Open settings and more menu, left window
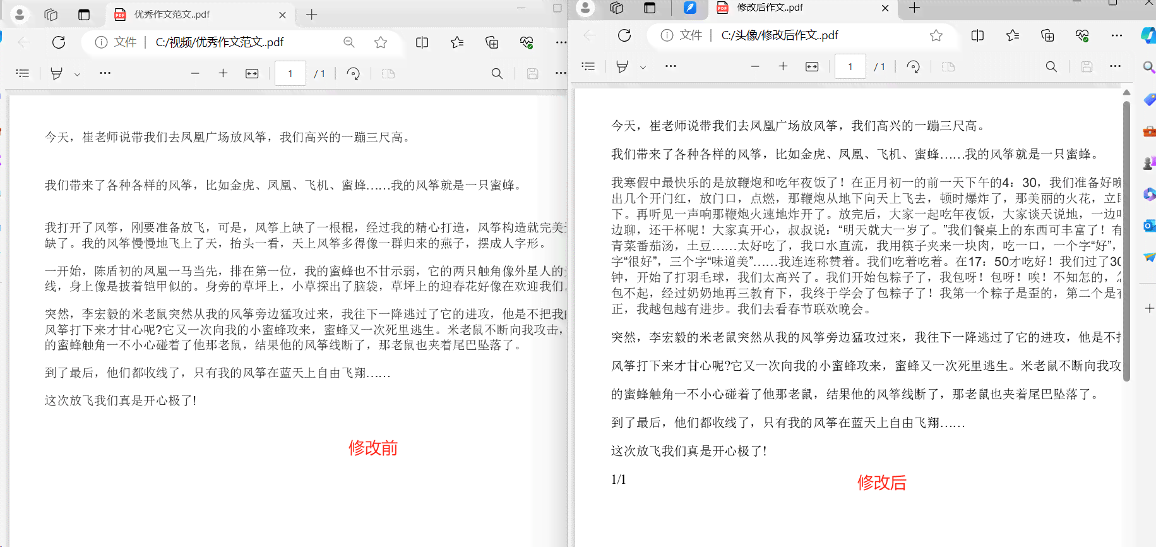 pyautogui.click(x=561, y=42)
